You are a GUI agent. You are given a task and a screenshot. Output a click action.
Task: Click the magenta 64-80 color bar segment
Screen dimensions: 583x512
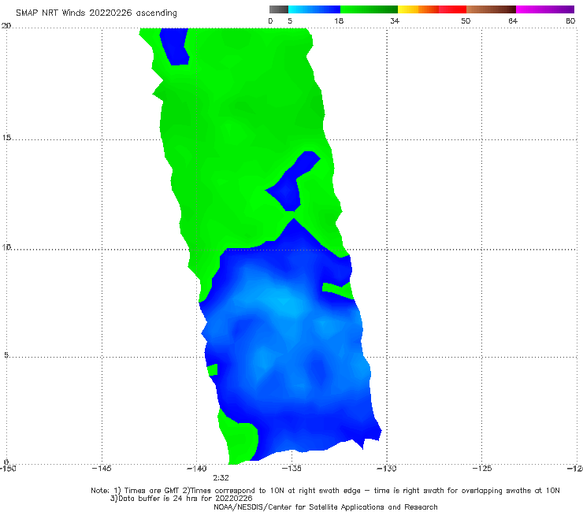pyautogui.click(x=545, y=9)
